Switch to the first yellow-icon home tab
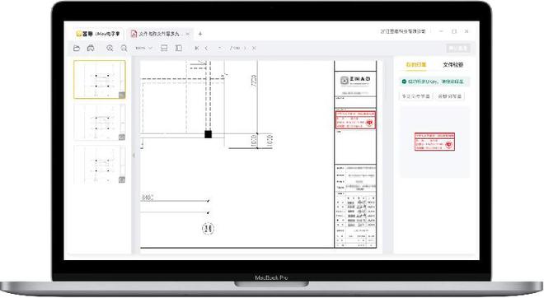The height and width of the screenshot is (298, 544). (98, 34)
